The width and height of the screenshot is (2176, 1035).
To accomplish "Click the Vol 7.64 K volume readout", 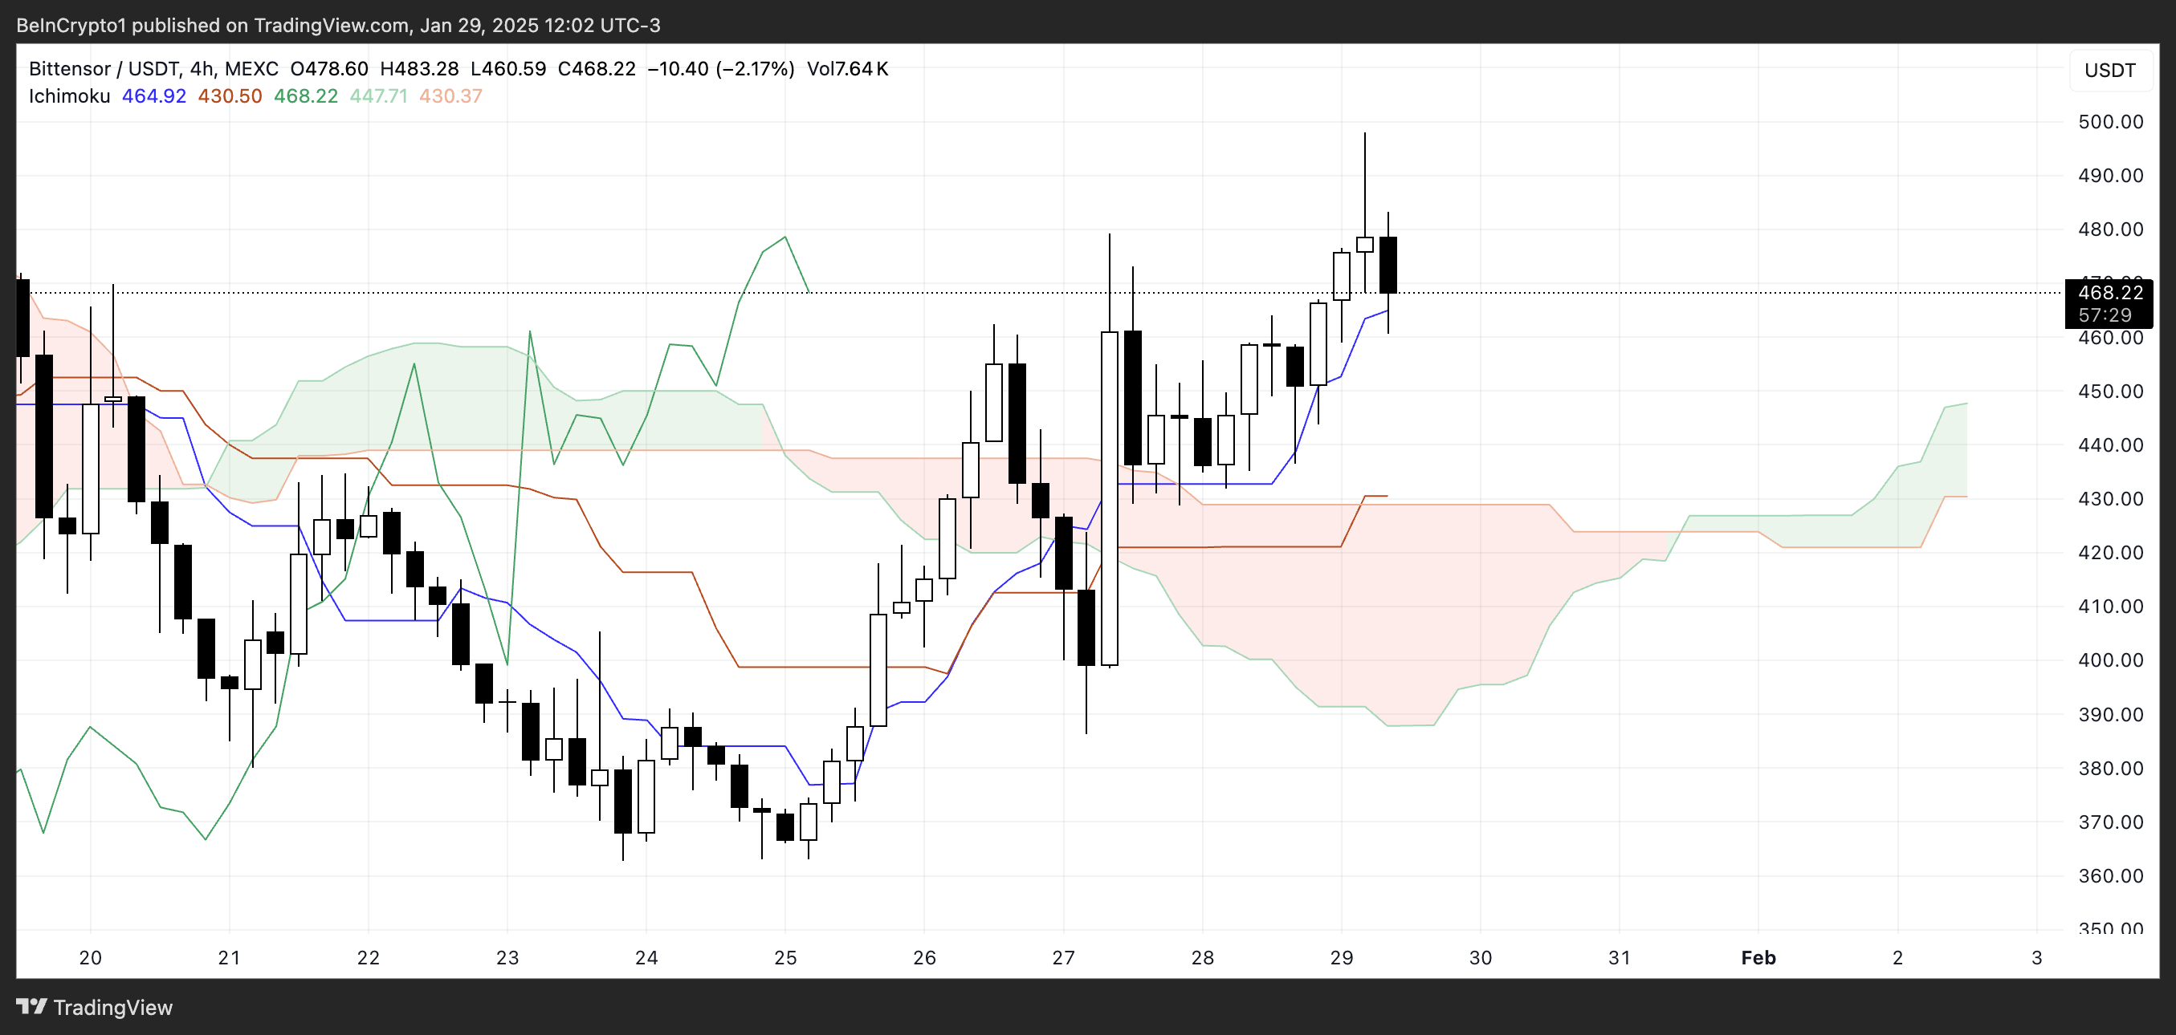I will click(x=847, y=68).
